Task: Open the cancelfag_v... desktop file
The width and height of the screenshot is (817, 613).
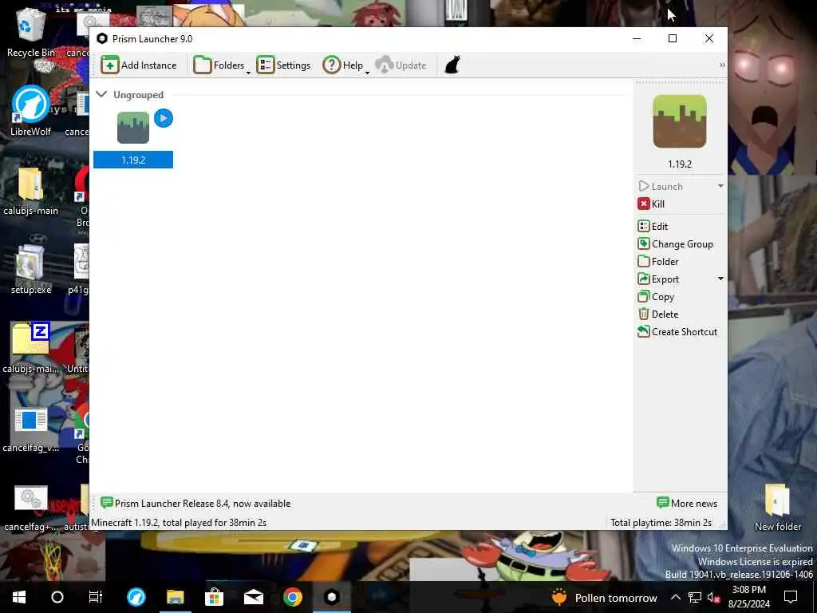Action: pyautogui.click(x=31, y=429)
